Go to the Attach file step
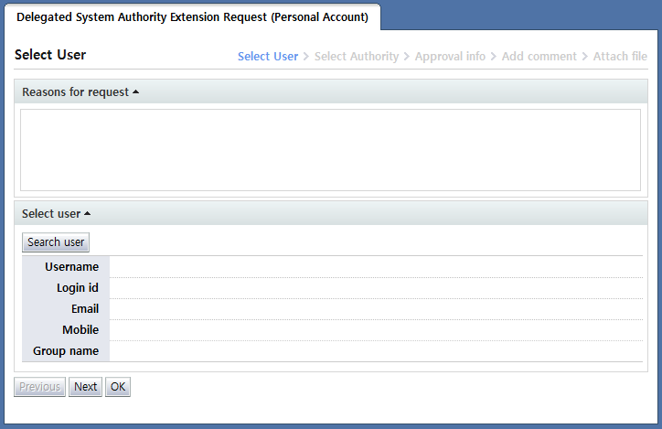The width and height of the screenshot is (662, 429). click(620, 57)
